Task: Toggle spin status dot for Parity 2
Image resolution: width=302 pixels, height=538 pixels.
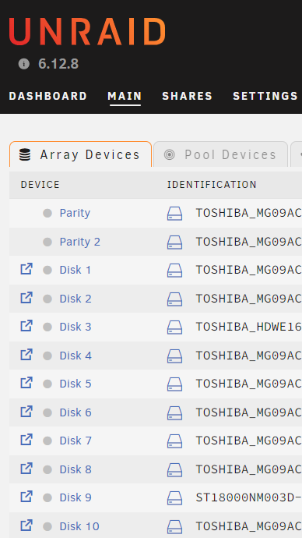Action: (x=47, y=242)
